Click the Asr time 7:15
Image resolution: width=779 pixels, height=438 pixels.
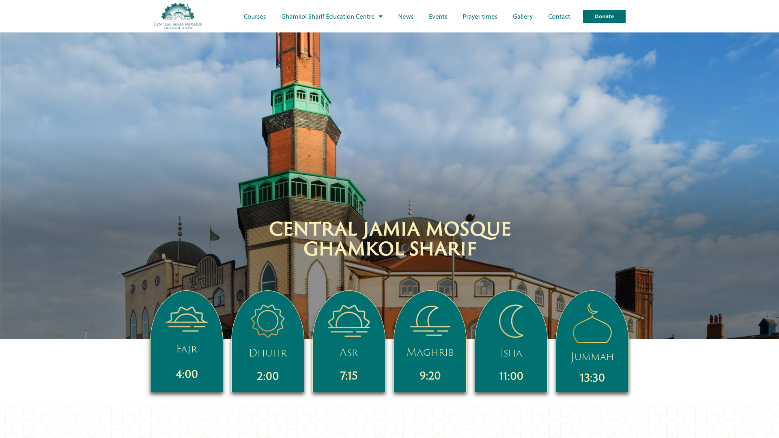coord(349,376)
